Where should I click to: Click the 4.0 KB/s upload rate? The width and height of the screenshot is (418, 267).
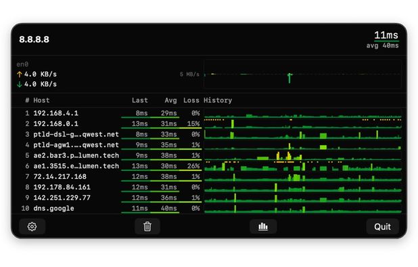[41, 75]
